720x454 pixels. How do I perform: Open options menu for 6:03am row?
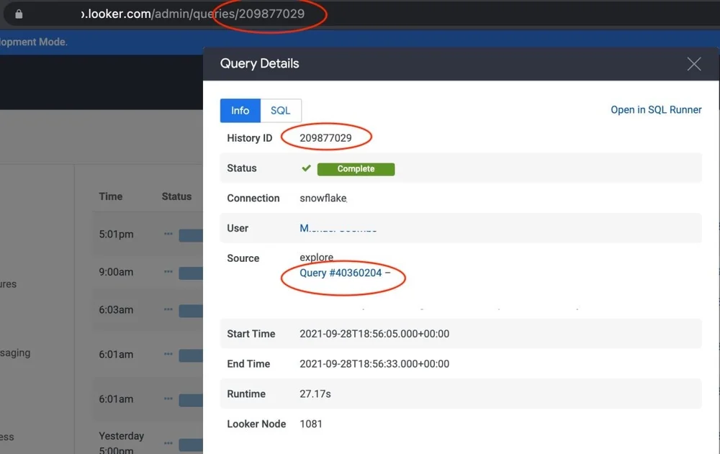[168, 309]
